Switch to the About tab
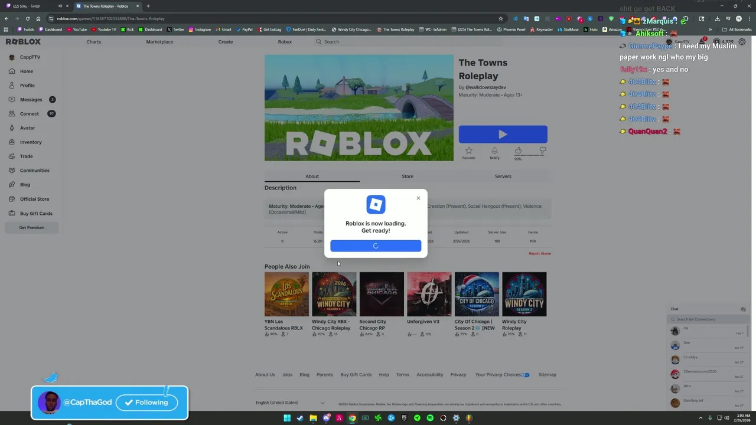 pyautogui.click(x=312, y=176)
